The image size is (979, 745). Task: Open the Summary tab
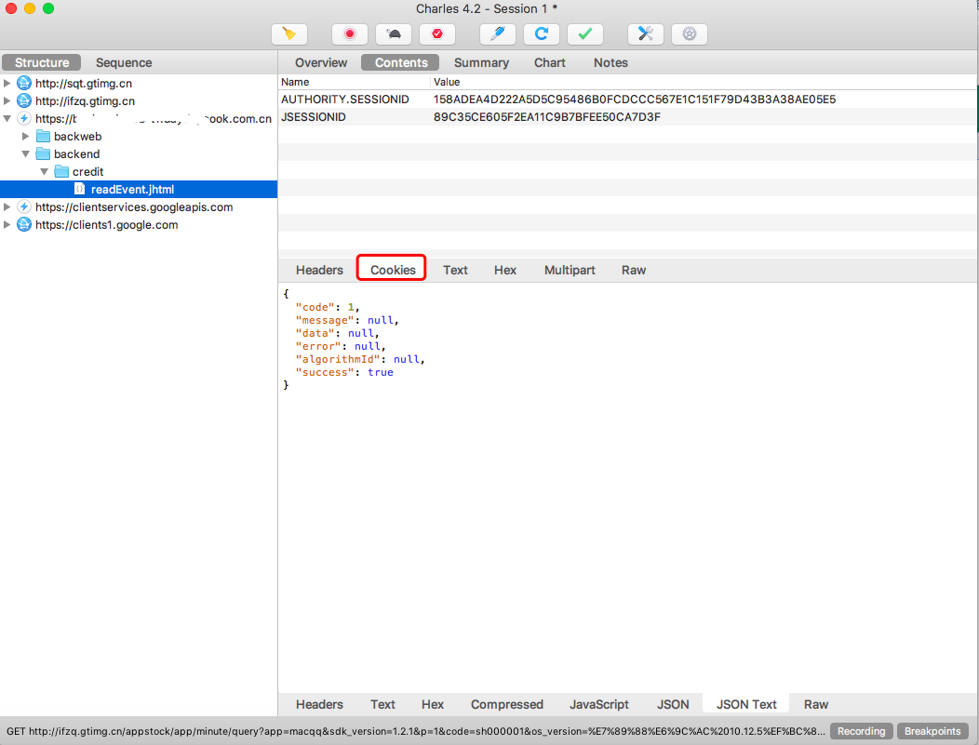[x=481, y=62]
